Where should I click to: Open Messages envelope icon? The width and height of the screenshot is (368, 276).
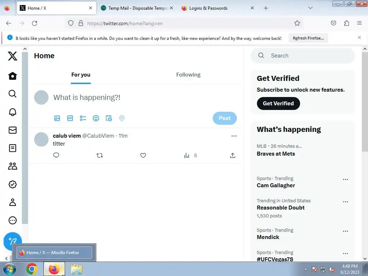tap(13, 130)
